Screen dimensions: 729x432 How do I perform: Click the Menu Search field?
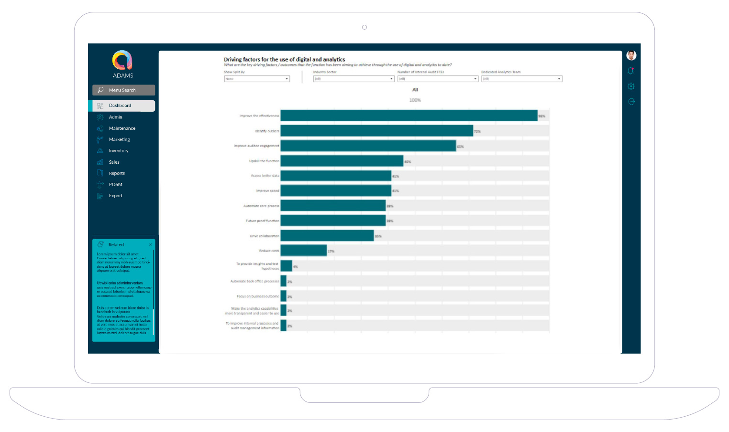123,90
